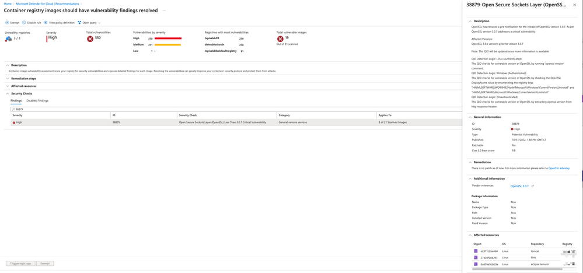
Task: Click the demoblockvuln registry name
Action: point(214,44)
